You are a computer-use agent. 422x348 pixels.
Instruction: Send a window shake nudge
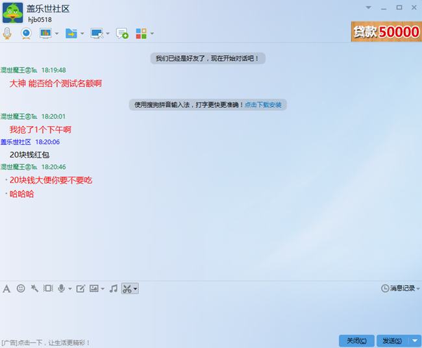[48, 288]
